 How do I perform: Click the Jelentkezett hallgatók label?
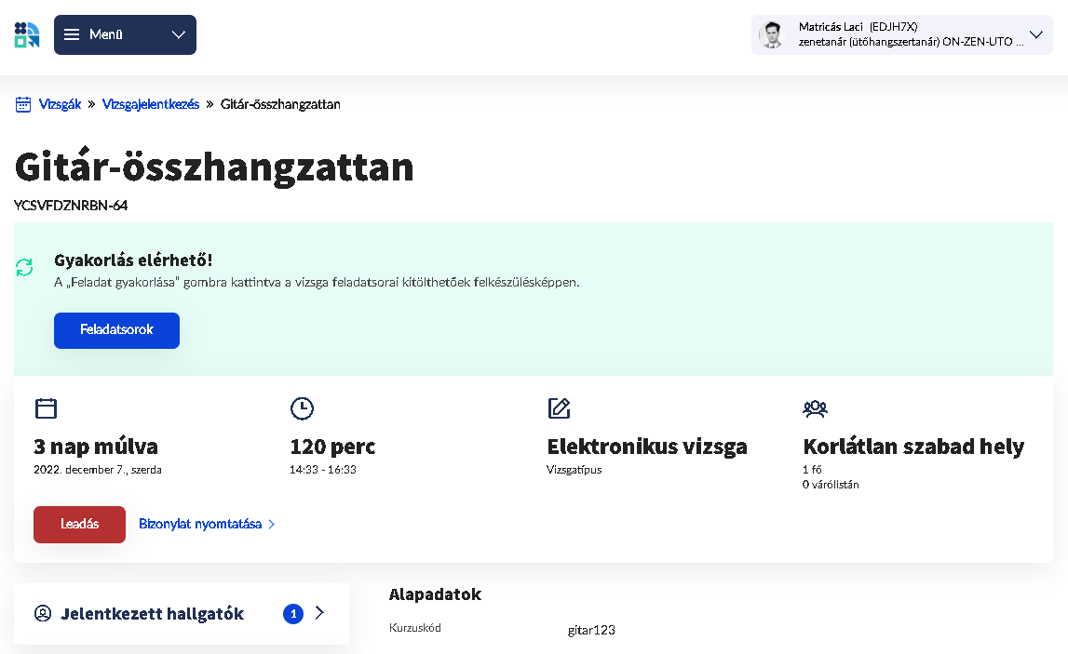pyautogui.click(x=152, y=614)
